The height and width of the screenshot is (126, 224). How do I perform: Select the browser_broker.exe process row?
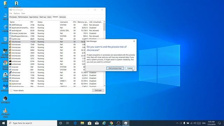(56, 33)
